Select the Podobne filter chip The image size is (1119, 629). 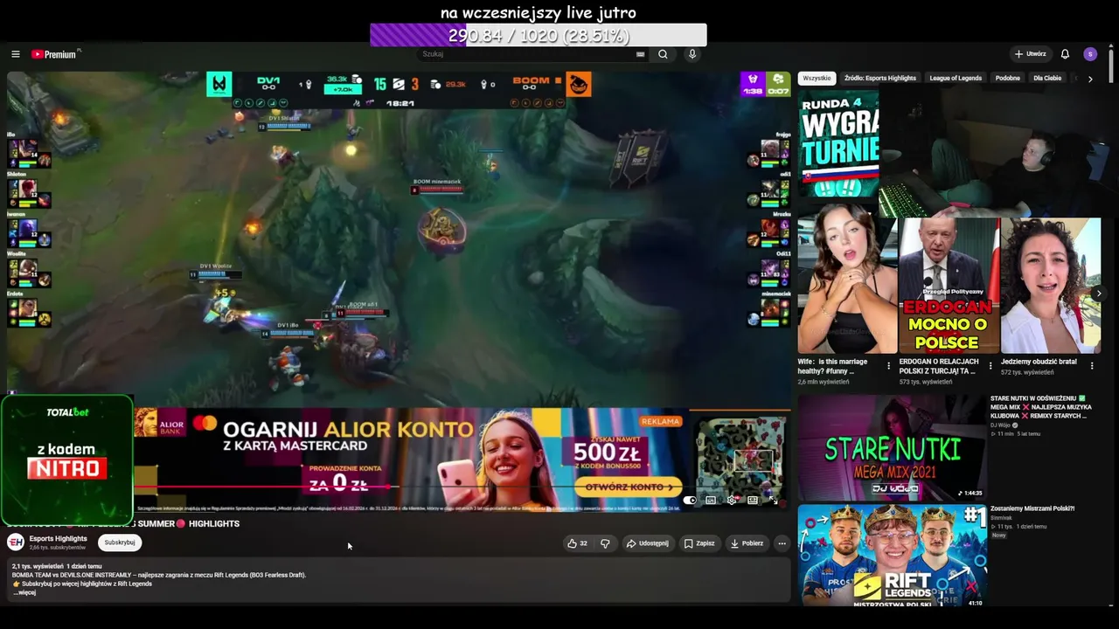pos(1008,78)
